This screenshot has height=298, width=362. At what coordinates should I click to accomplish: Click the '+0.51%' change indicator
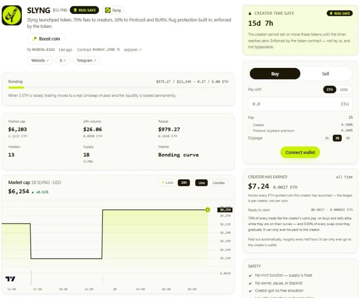[x=40, y=192]
